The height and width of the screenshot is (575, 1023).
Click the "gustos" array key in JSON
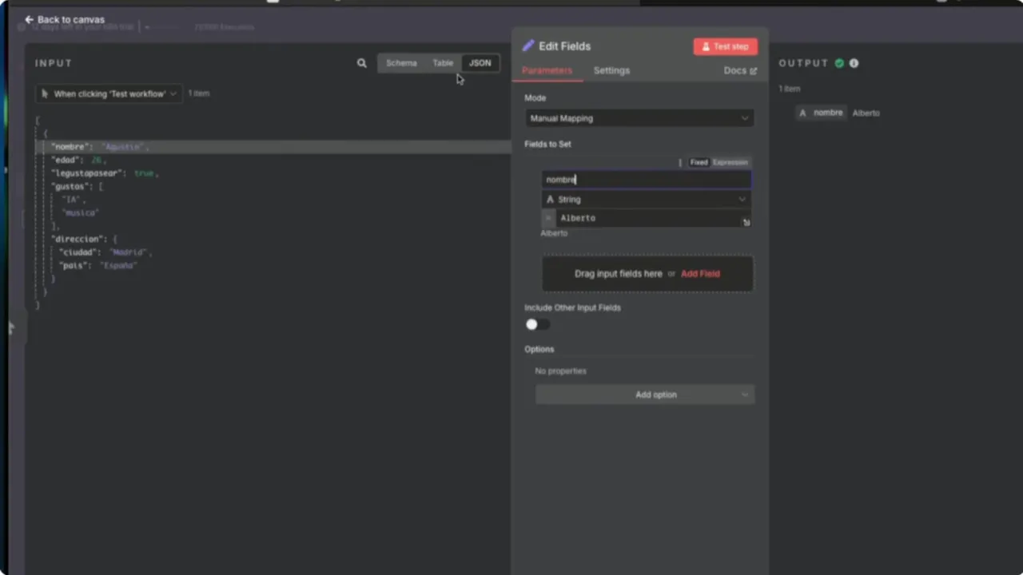point(72,186)
